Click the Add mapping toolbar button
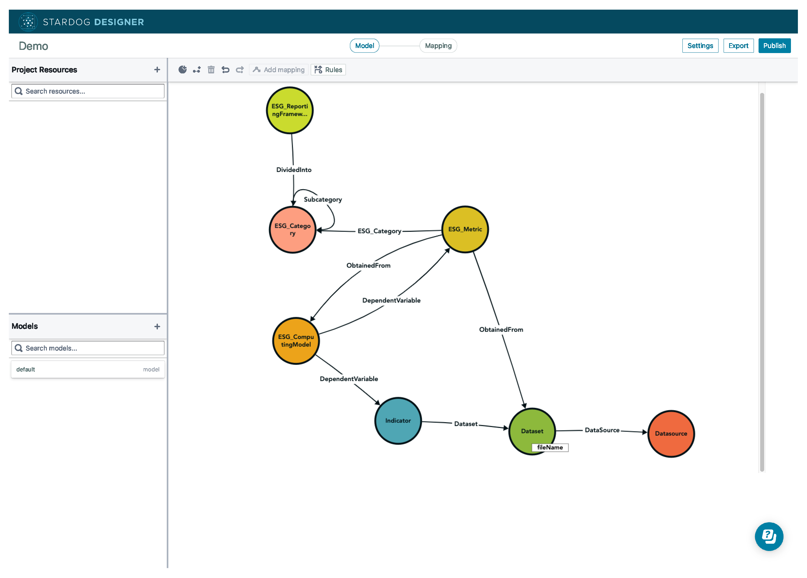This screenshot has width=807, height=578. point(279,70)
